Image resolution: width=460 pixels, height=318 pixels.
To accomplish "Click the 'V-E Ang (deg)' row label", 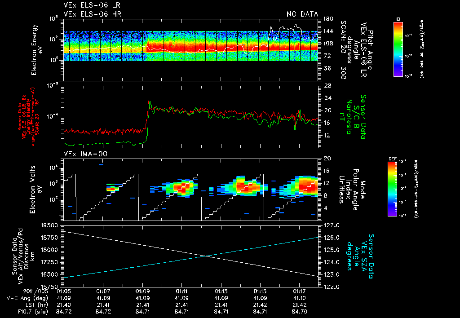I will tap(27, 298).
